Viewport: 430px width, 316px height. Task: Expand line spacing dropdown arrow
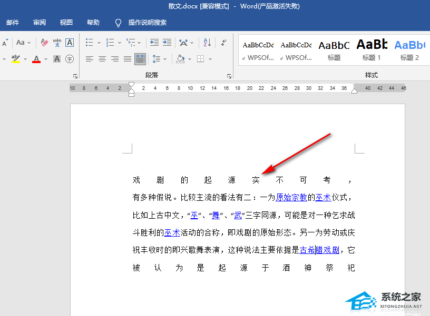pyautogui.click(x=165, y=59)
